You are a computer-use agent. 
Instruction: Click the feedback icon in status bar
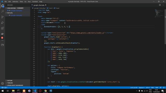(161, 88)
